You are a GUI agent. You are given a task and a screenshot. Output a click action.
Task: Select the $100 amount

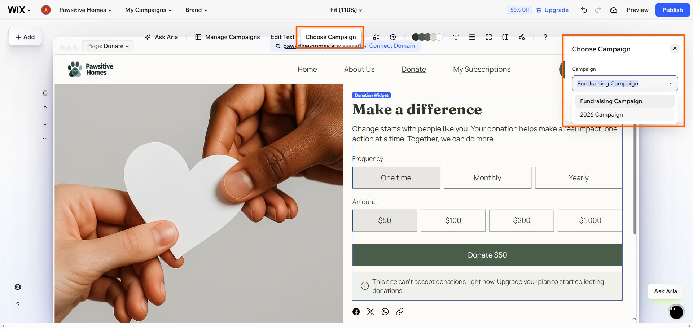pyautogui.click(x=453, y=220)
